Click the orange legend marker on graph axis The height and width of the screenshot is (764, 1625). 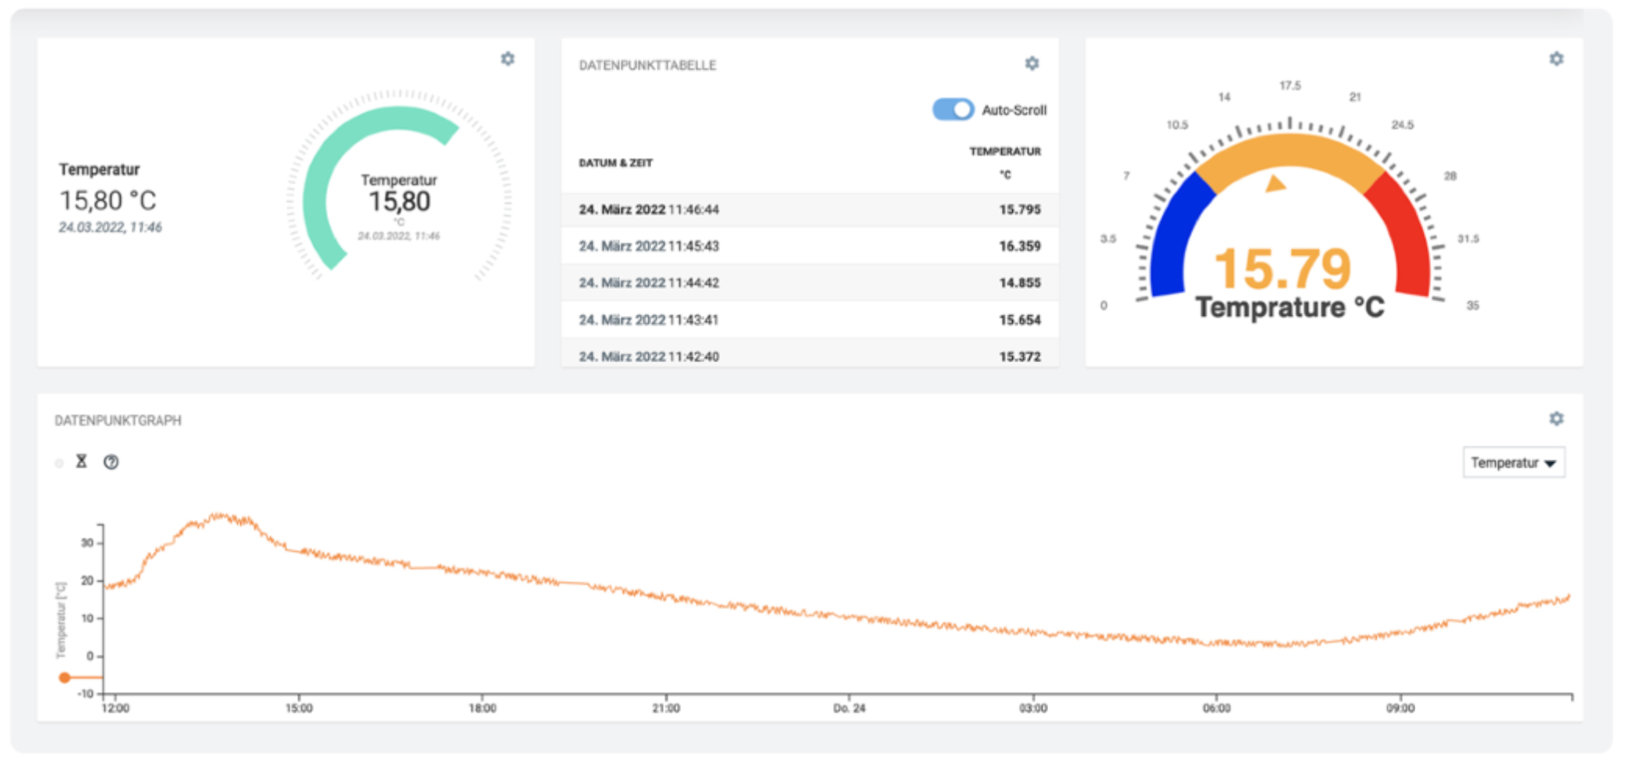(65, 677)
